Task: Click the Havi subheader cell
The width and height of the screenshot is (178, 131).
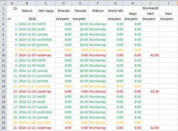Action: (x=168, y=14)
